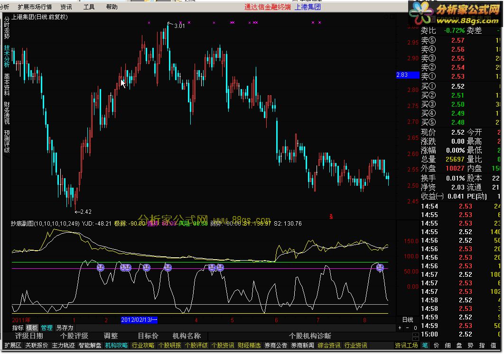Open the 机构攻略 bottom tab
Image resolution: width=504 pixels, height=354 pixels.
(x=116, y=345)
